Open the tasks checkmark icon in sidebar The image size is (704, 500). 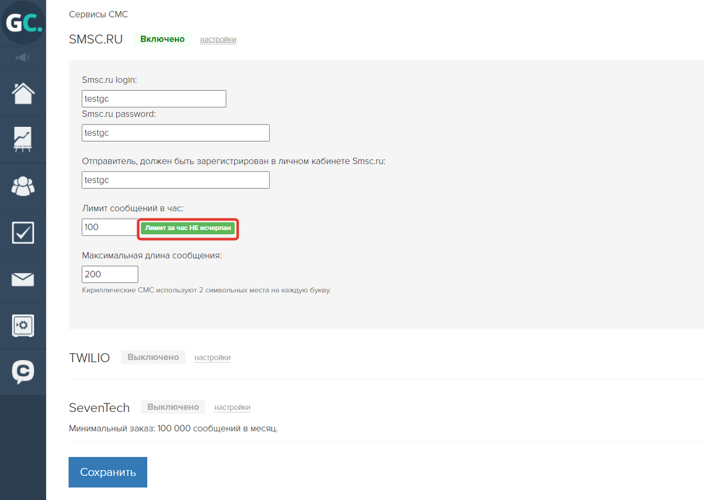(23, 233)
